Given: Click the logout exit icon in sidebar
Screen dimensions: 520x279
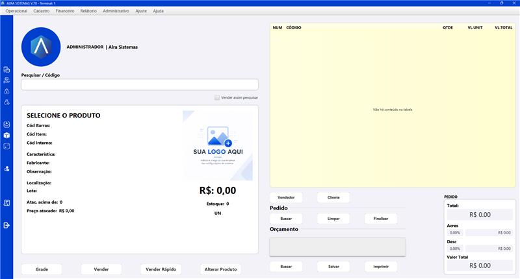Looking at the screenshot, I should [6, 225].
